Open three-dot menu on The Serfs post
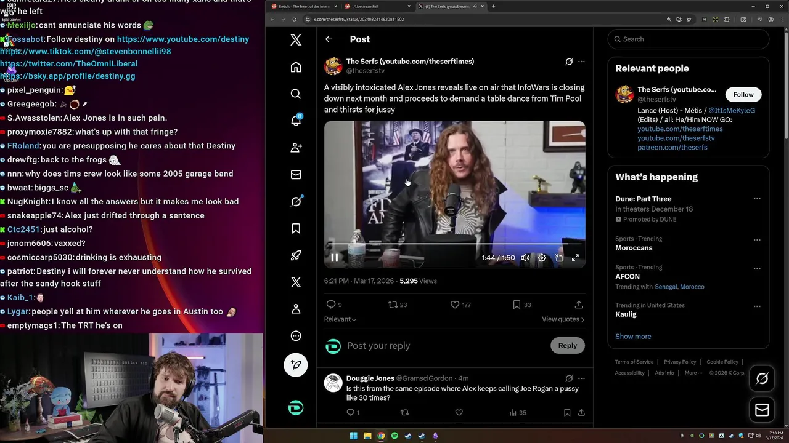 coord(581,62)
